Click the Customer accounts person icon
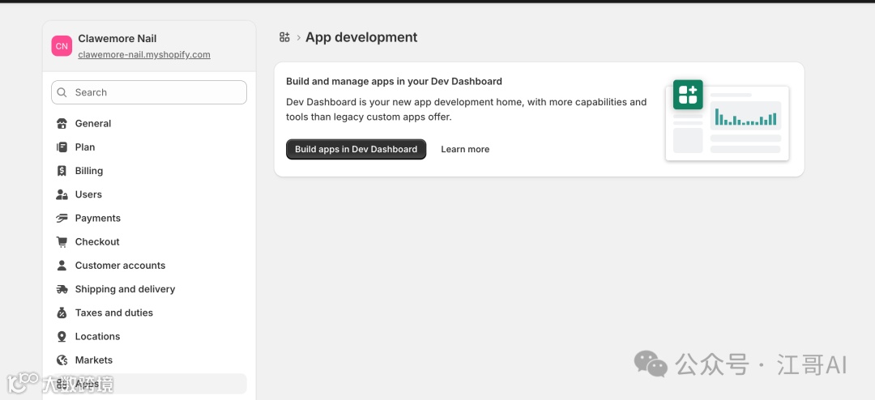The width and height of the screenshot is (875, 400). (x=62, y=266)
